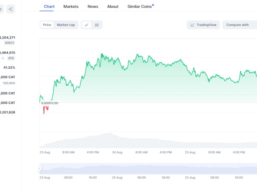
Task: Click the #55 rank badge
Action: [x=11, y=58]
